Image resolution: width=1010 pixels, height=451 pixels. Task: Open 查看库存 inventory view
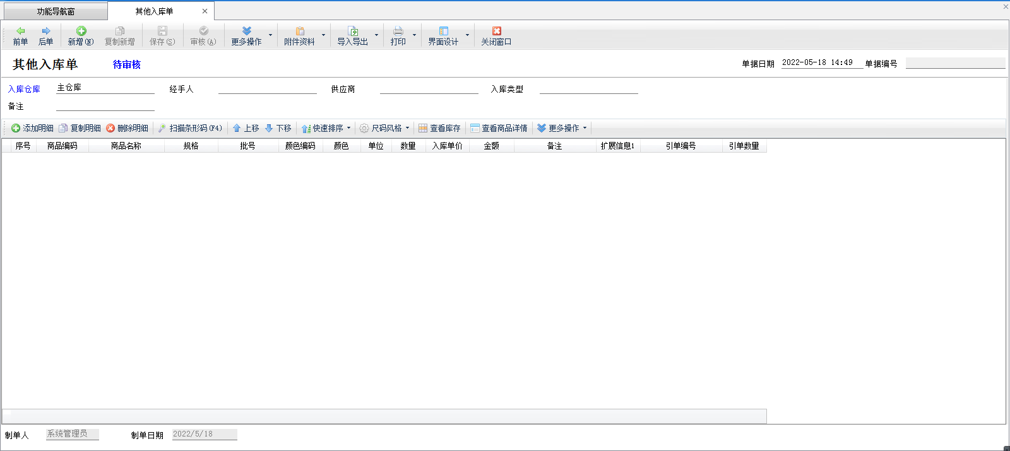click(x=439, y=128)
